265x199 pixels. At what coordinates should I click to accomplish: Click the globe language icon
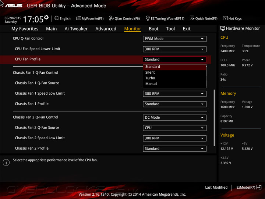(x=57, y=18)
